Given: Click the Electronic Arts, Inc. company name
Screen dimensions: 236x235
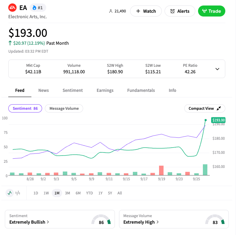Looking at the screenshot, I should tap(28, 17).
